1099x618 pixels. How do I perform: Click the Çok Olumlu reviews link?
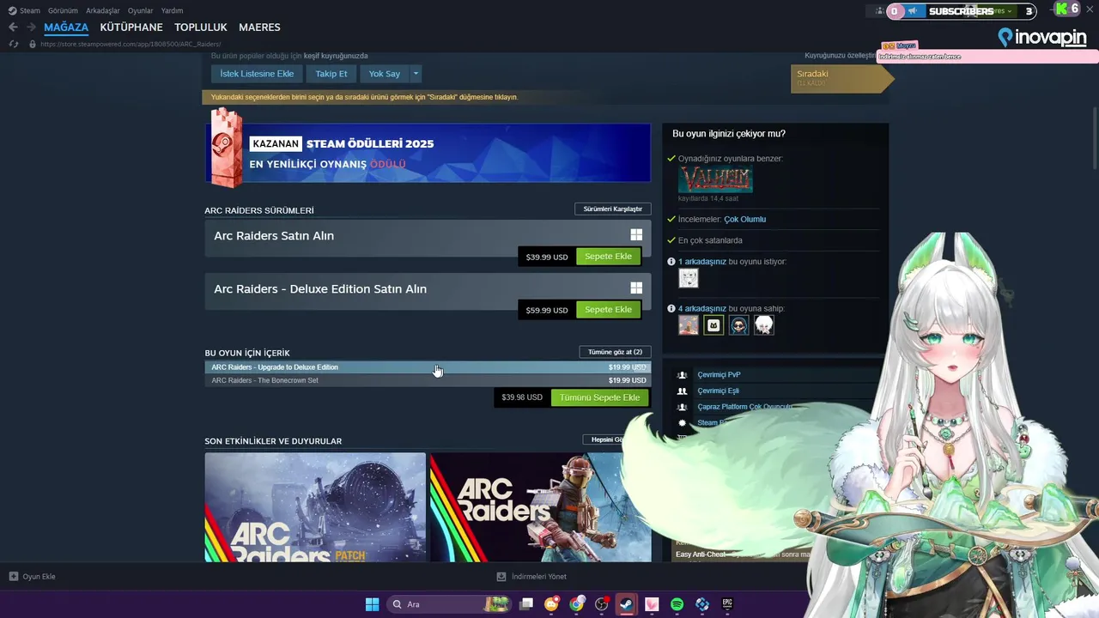point(744,219)
